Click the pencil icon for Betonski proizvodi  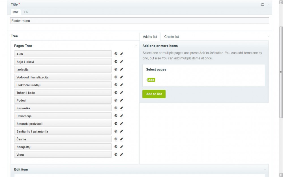[122, 123]
